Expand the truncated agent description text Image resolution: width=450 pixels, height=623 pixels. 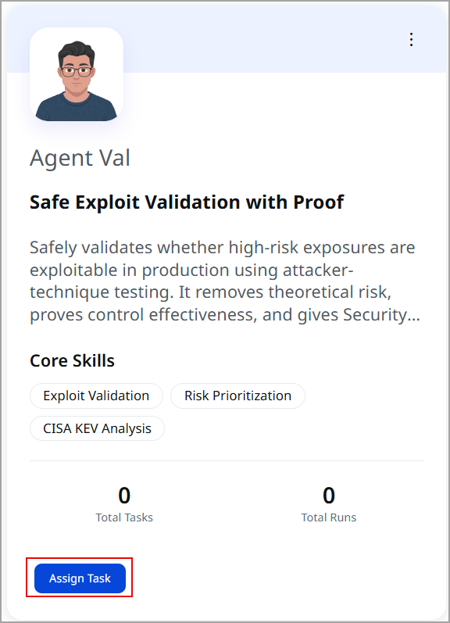pyautogui.click(x=225, y=281)
